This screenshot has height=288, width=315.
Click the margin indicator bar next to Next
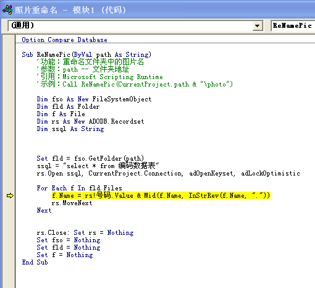point(8,210)
